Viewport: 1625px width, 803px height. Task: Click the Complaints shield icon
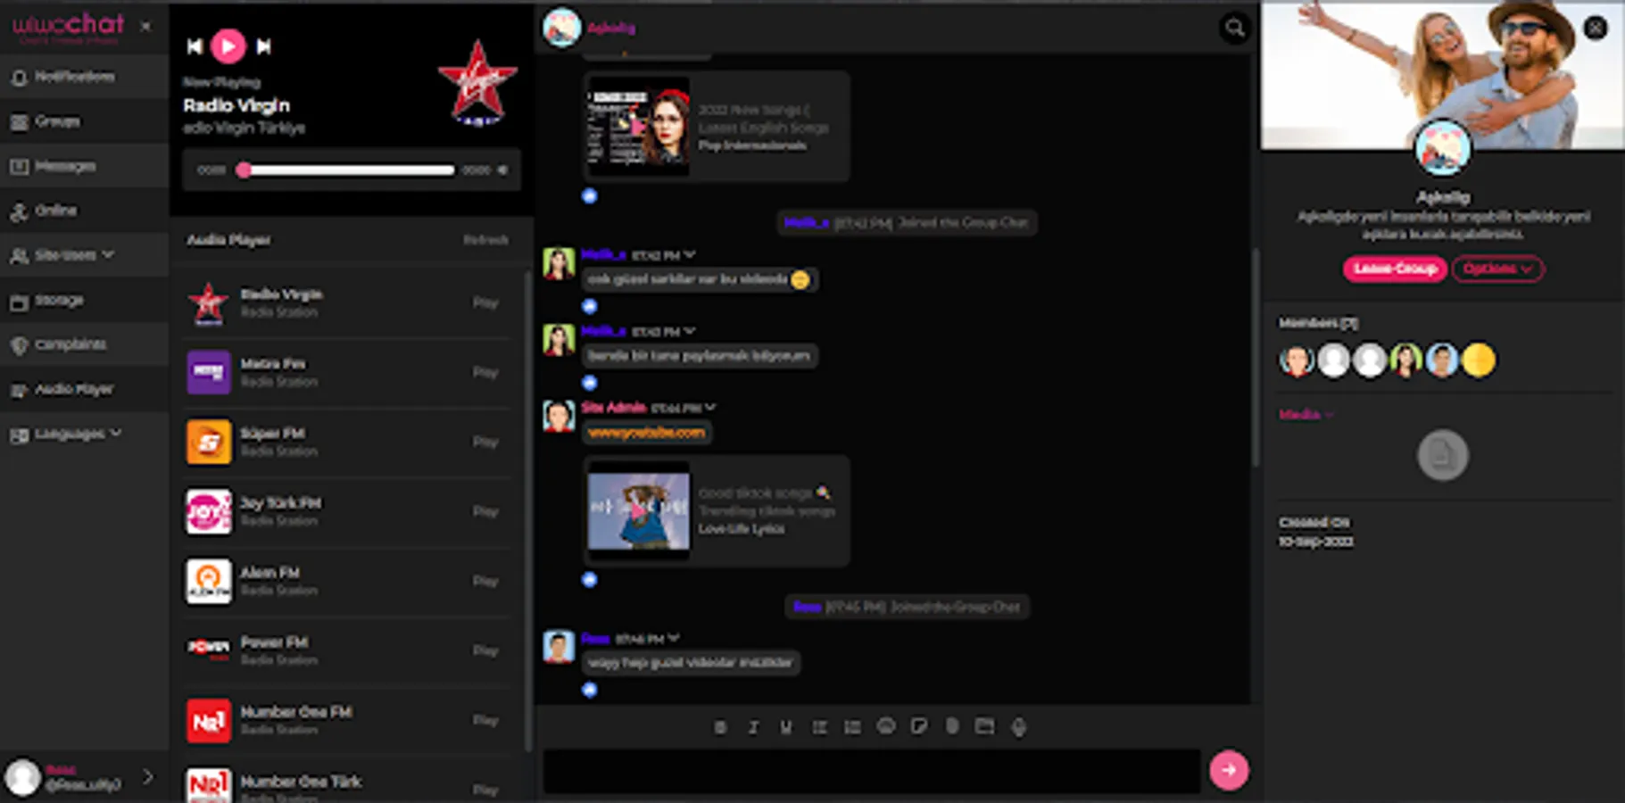click(19, 346)
